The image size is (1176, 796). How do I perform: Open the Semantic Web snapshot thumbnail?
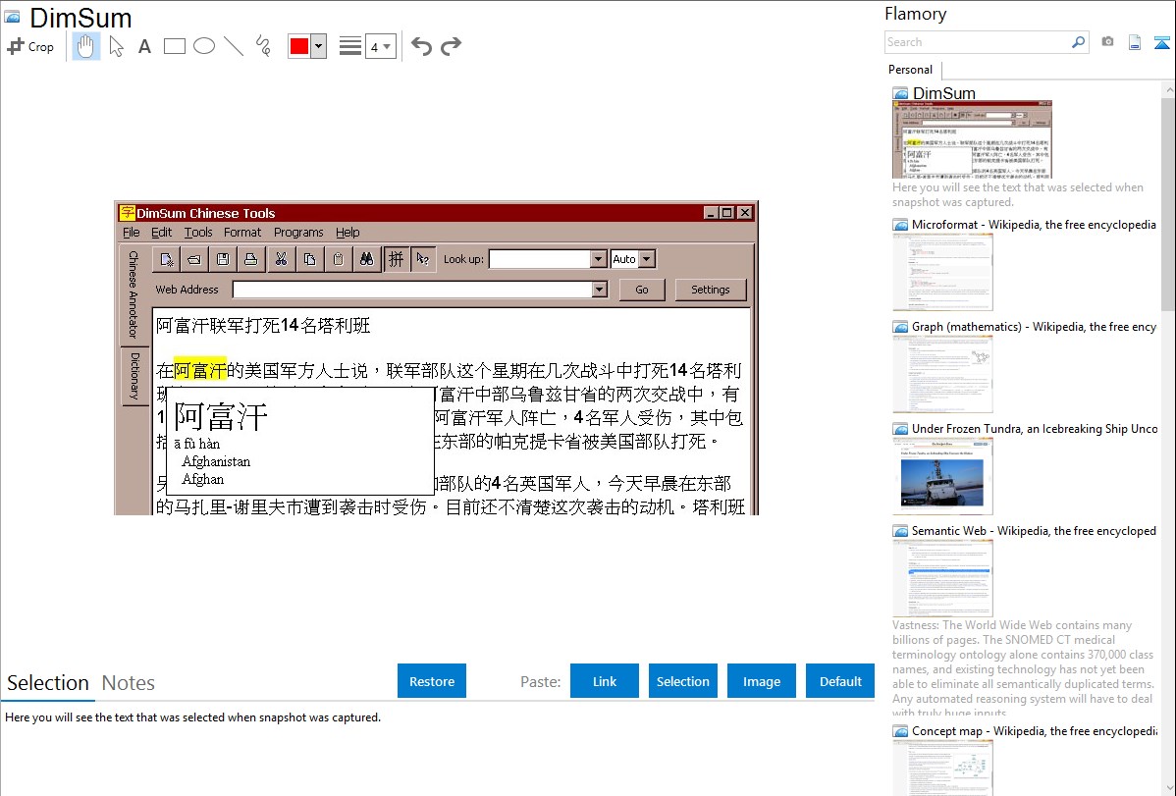tap(942, 578)
